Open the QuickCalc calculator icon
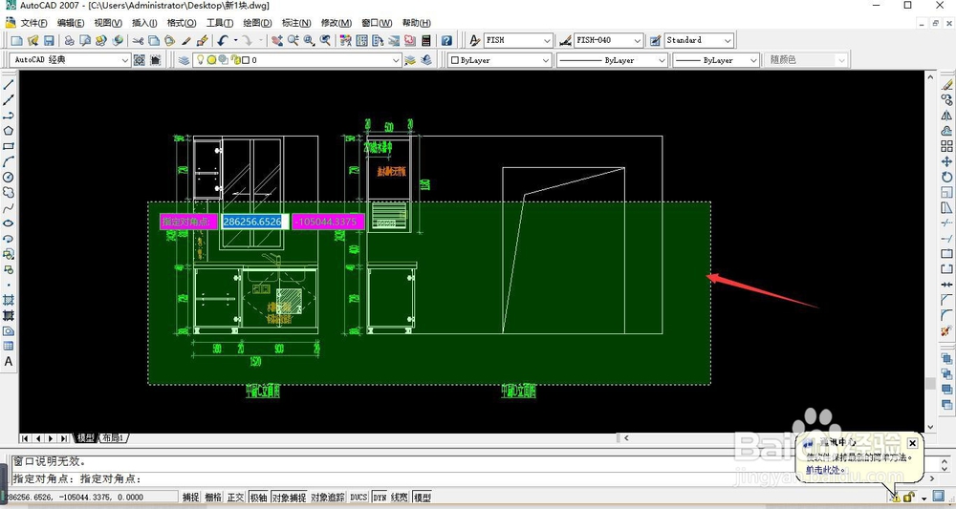The width and height of the screenshot is (956, 509). coord(426,41)
